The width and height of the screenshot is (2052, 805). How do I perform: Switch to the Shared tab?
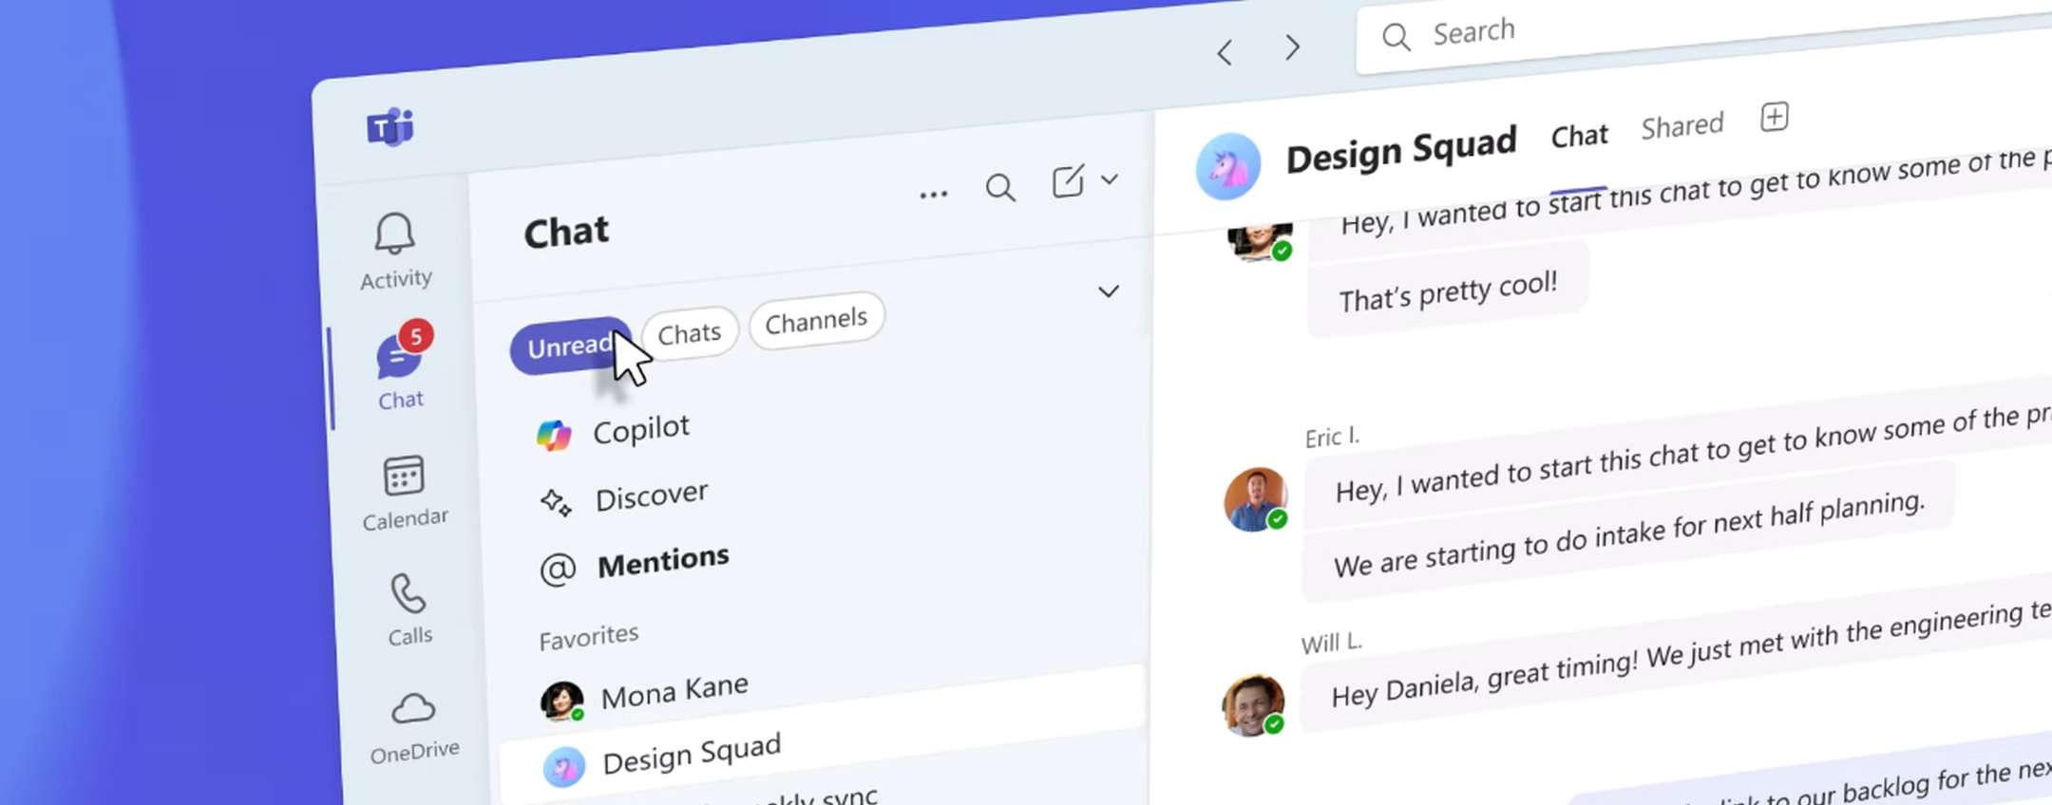click(1682, 126)
